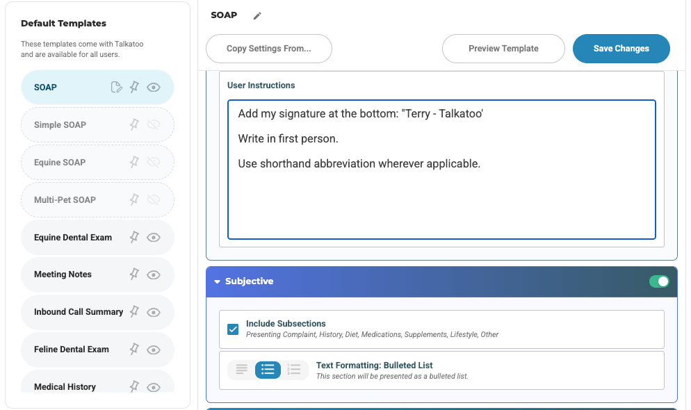Pin the Feline Dental Exam template

[x=134, y=350]
